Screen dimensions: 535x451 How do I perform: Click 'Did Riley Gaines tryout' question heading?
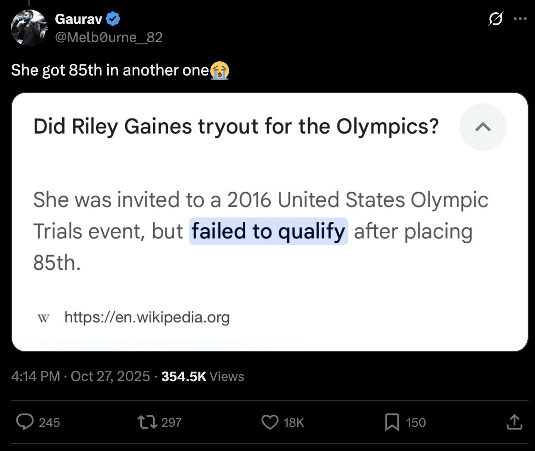pos(236,127)
